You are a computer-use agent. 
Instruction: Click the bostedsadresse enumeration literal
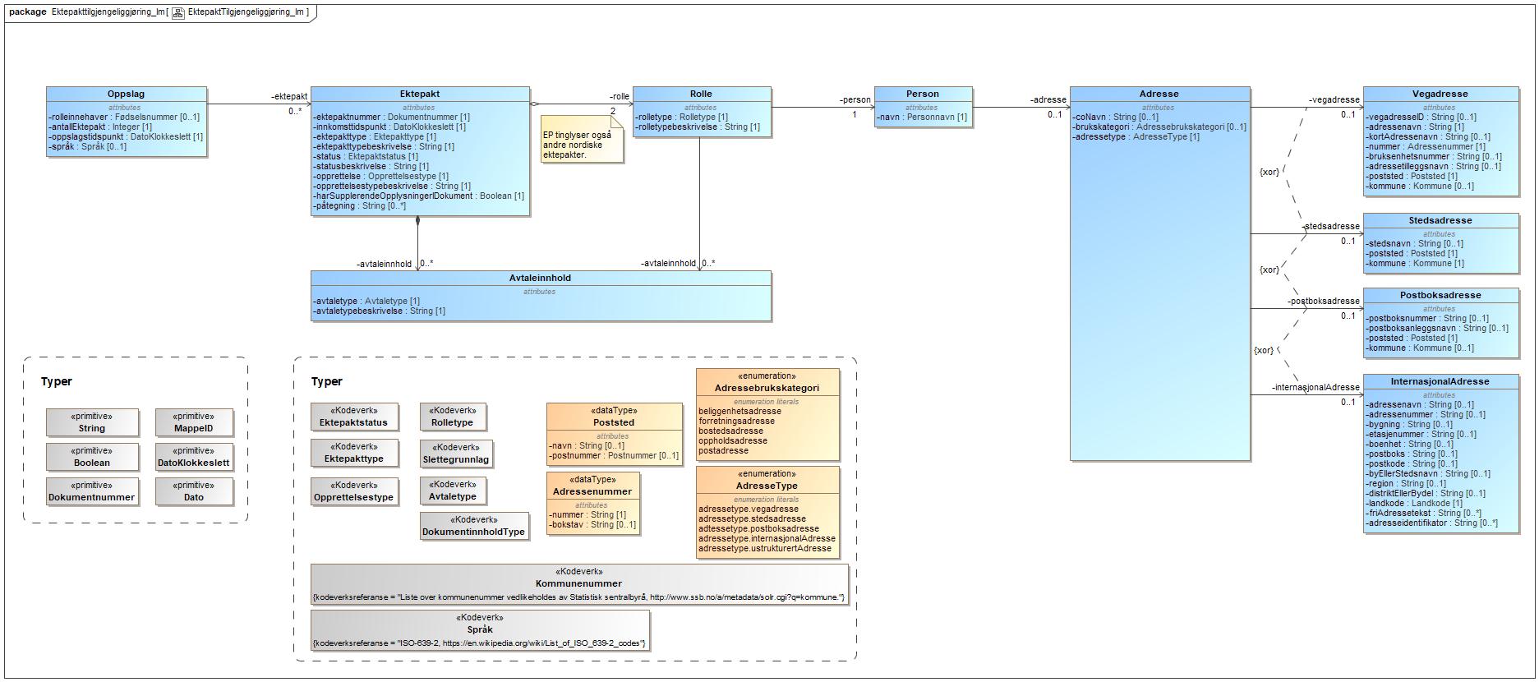[731, 431]
